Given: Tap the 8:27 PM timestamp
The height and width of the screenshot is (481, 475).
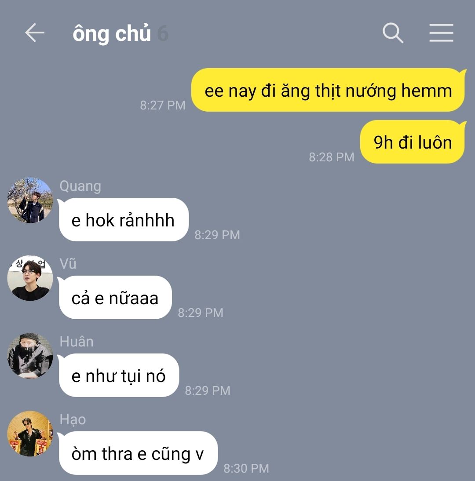Looking at the screenshot, I should 163,105.
